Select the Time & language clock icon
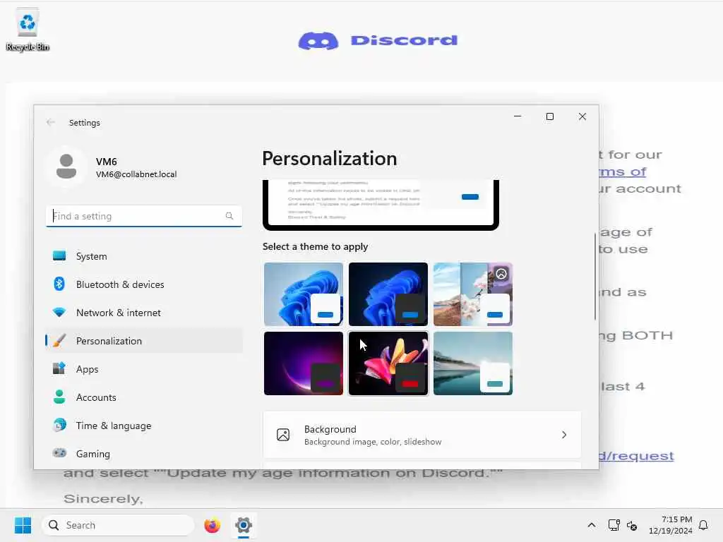This screenshot has height=542, width=723. coord(59,425)
